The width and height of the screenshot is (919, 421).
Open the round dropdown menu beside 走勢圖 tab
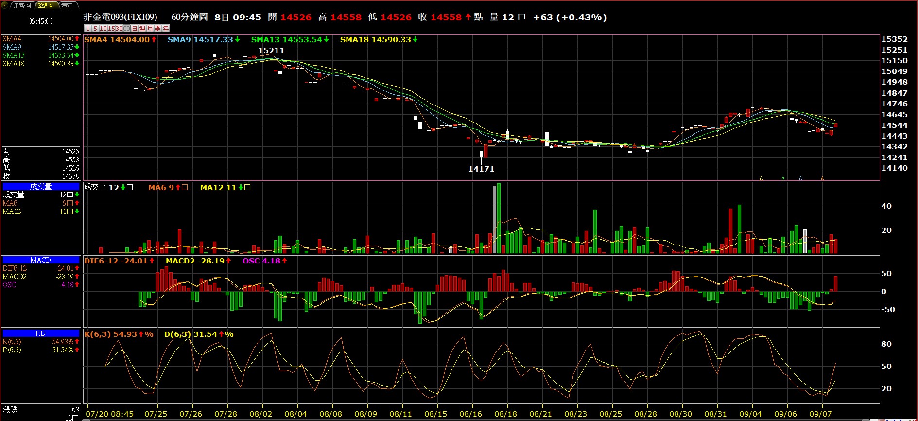click(5, 5)
